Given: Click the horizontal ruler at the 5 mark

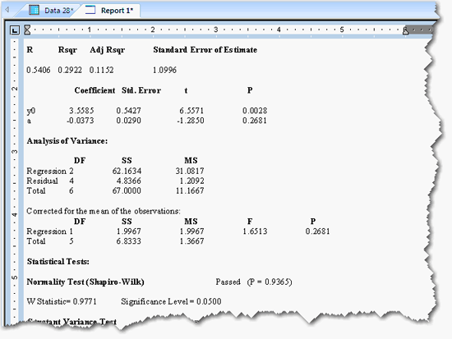Looking at the screenshot, I should click(x=342, y=30).
